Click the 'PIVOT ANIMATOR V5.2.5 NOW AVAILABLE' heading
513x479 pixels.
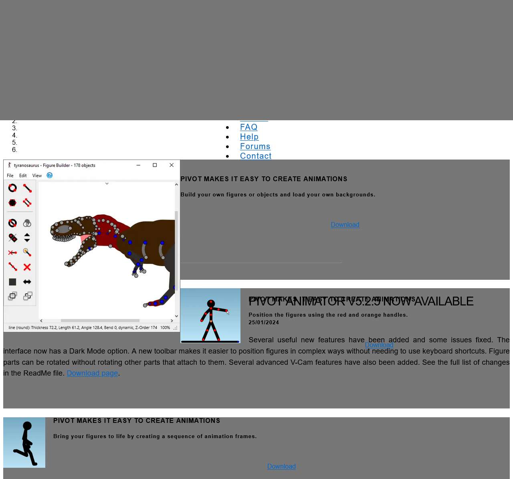point(361,301)
